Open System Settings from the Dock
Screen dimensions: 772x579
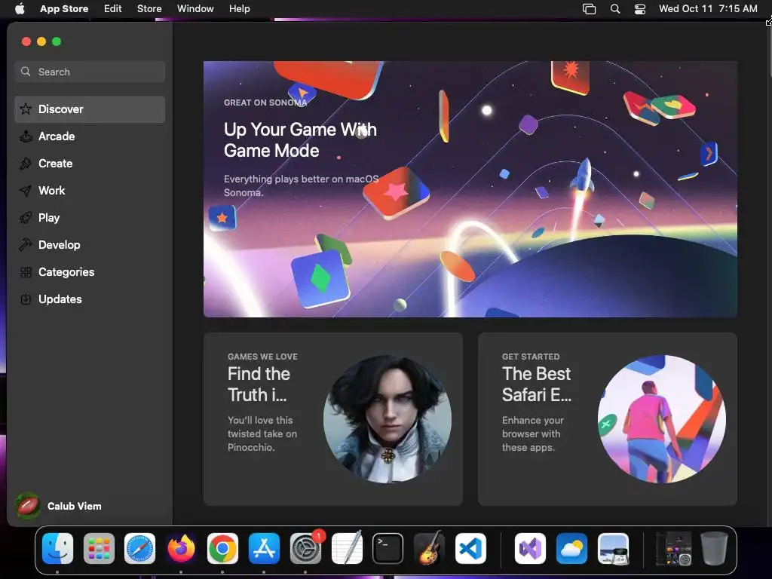[x=305, y=549]
